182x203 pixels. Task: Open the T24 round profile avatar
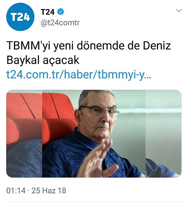click(x=20, y=17)
